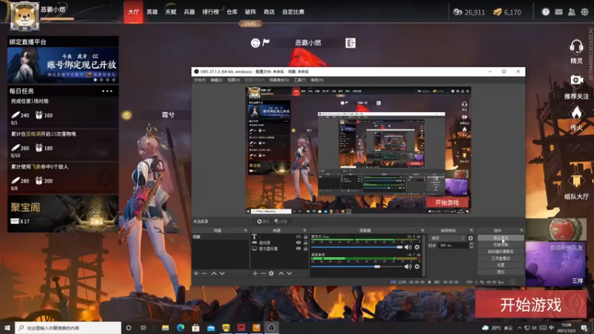
Task: Remove scene with the minus icon
Action: pyautogui.click(x=204, y=273)
